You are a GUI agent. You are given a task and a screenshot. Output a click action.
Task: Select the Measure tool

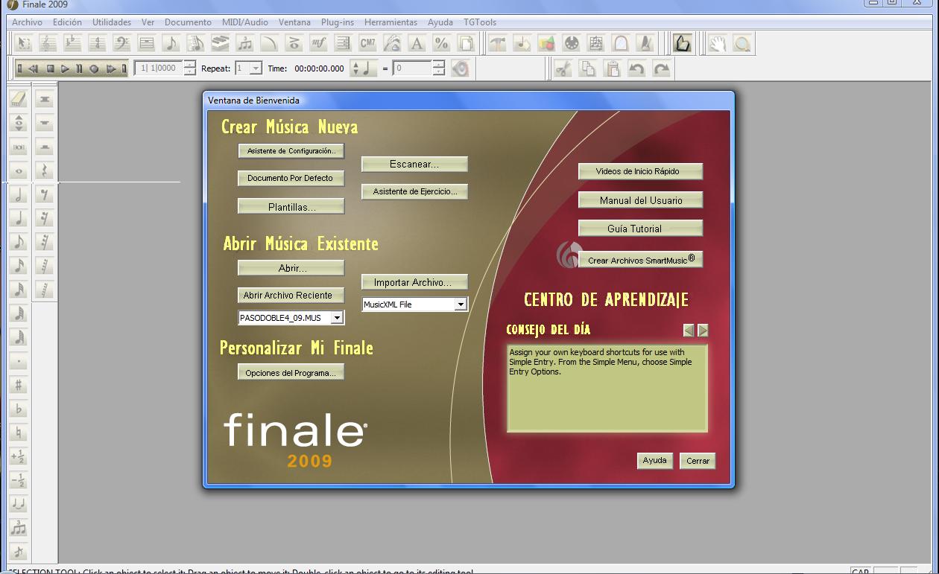coord(147,44)
